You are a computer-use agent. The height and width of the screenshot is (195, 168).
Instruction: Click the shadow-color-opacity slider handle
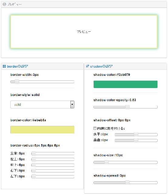127,107
